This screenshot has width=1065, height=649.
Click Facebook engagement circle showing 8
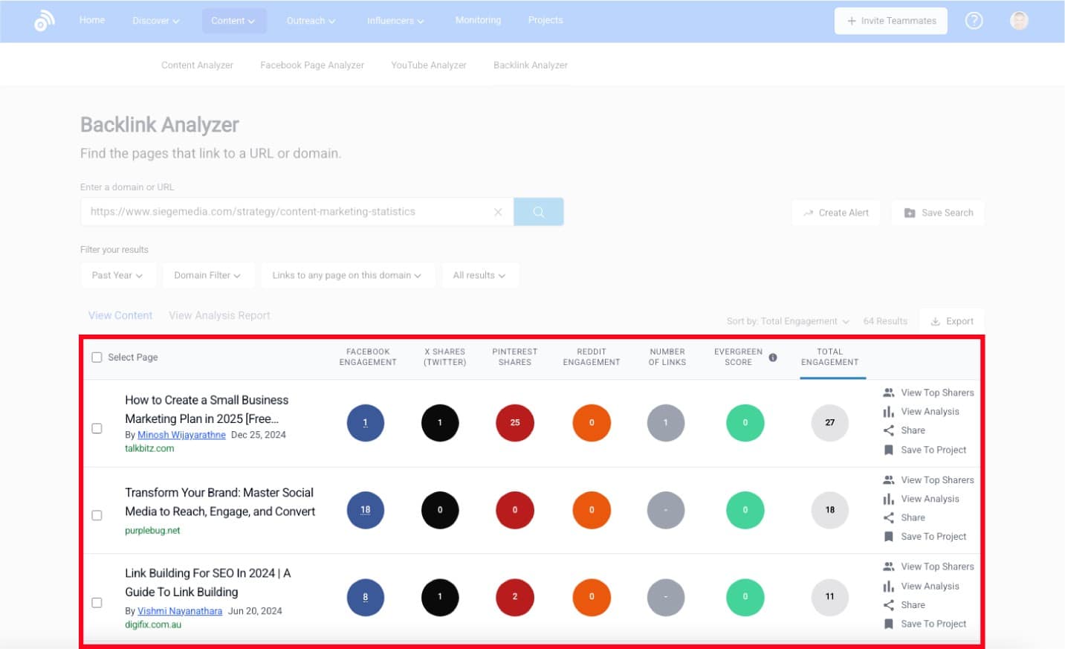point(366,597)
